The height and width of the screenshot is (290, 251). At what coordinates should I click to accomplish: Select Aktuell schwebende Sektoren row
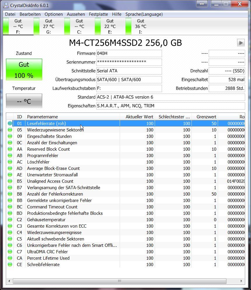125,239
